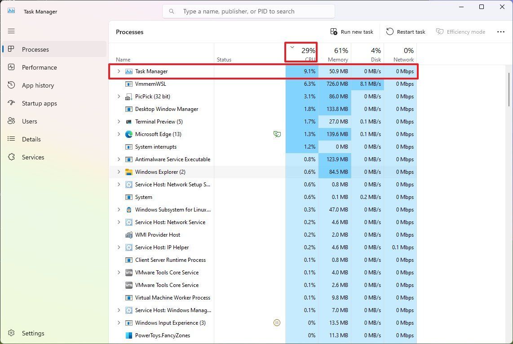This screenshot has width=513, height=344.
Task: Toggle Efficiency mode for selected process
Action: tap(460, 31)
